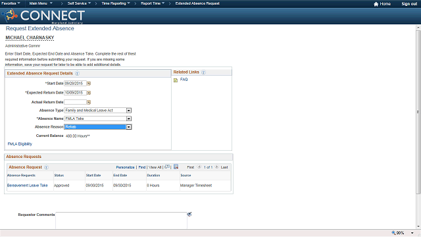Open the Absence Reason dropdown
Image resolution: width=421 pixels, height=237 pixels.
click(x=129, y=127)
